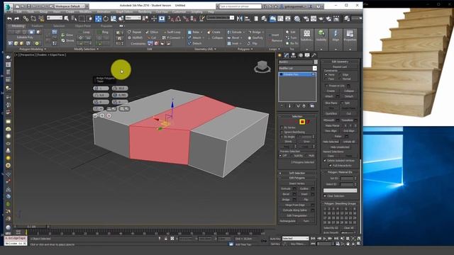This screenshot has height=255, width=454.
Task: Click the Undo arrow in main toolbar
Action: [x=9, y=19]
